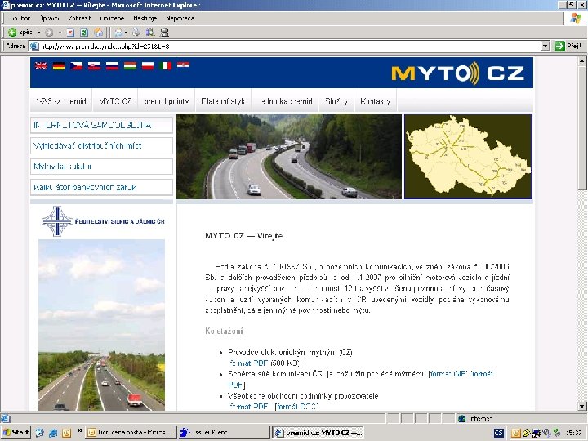
Task: Click the scrollbar down arrow
Action: [581, 406]
